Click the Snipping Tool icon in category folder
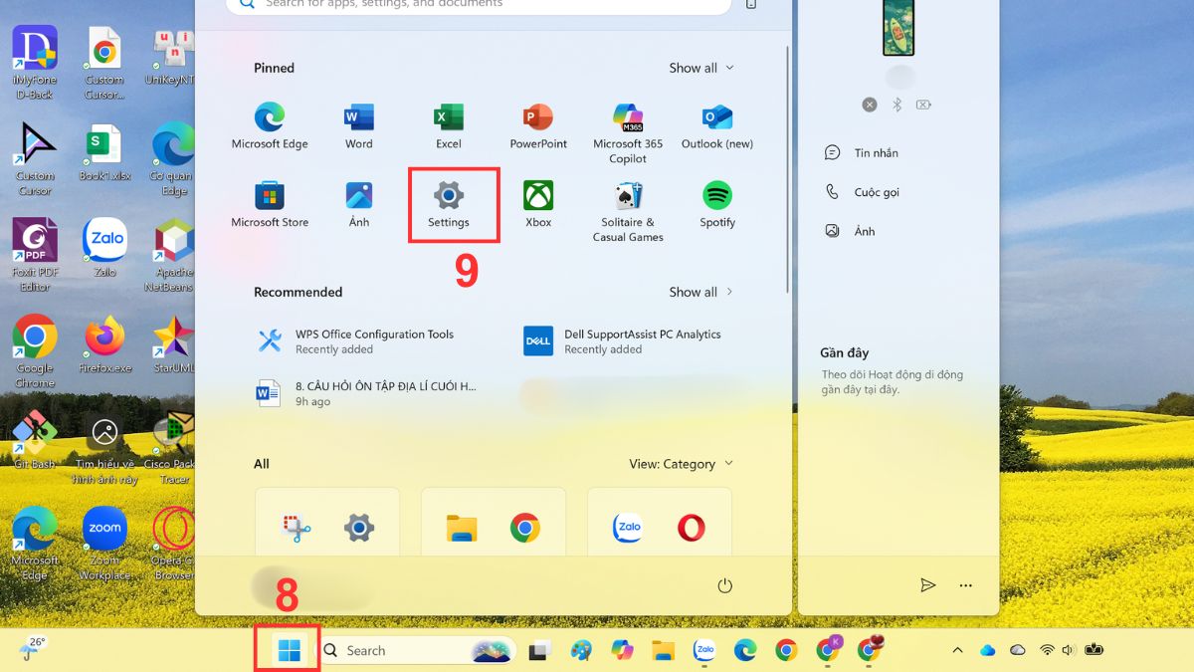This screenshot has height=672, width=1194. (x=297, y=528)
